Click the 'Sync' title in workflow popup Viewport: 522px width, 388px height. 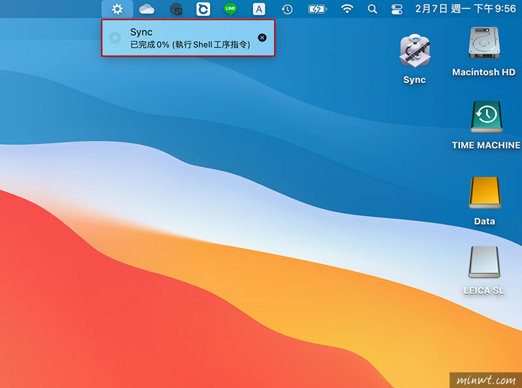(141, 32)
